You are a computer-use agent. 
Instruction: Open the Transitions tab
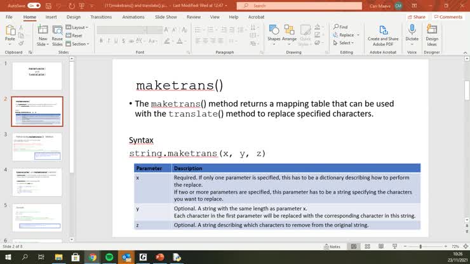101,17
